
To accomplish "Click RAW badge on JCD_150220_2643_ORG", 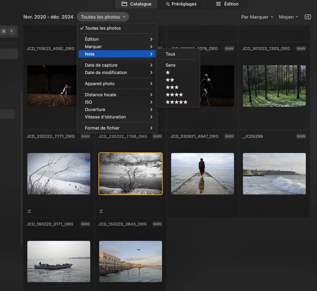I will tap(157, 224).
